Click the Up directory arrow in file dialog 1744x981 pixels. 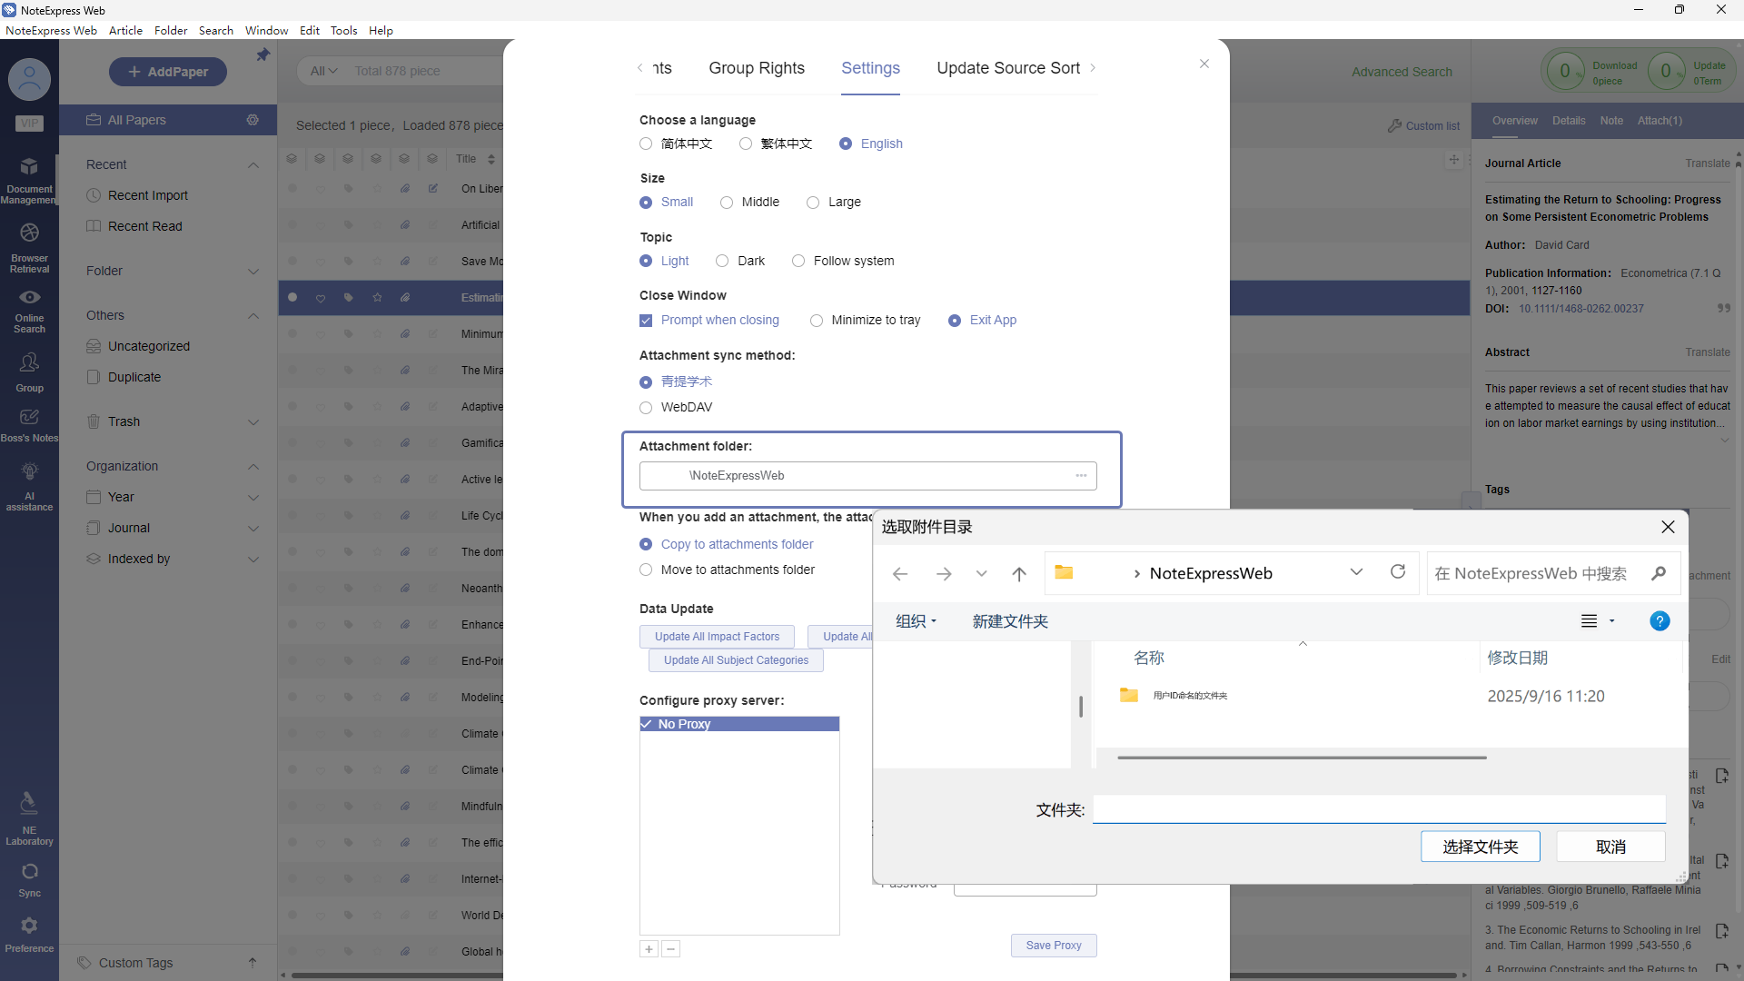pyautogui.click(x=1019, y=574)
